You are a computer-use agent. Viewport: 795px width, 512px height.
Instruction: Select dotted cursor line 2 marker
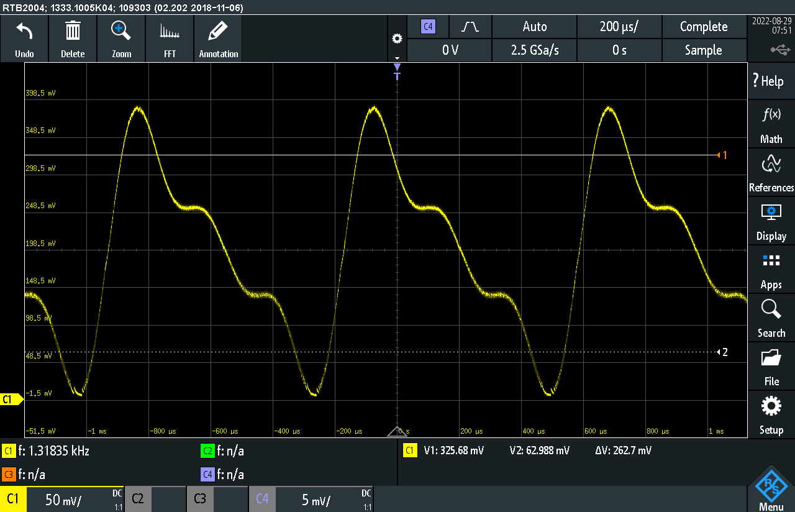pos(722,352)
